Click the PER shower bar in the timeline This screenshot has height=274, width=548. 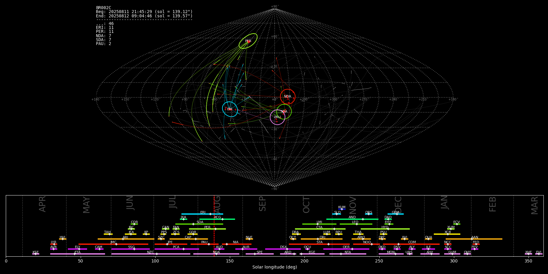[207, 229]
